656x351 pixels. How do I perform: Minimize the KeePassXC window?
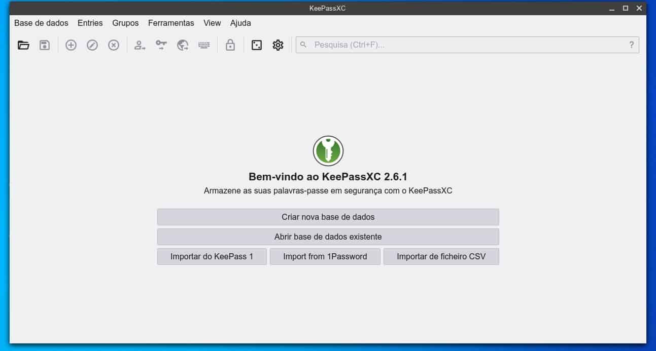(x=612, y=8)
